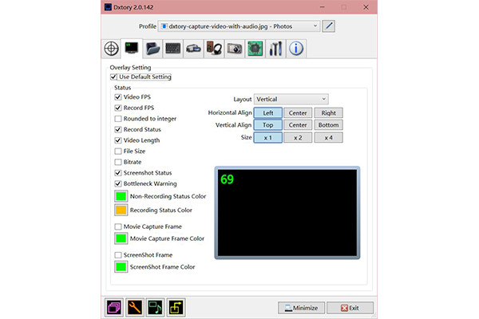This screenshot has height=319, width=479.
Task: Open the Tools wrench tab
Action: point(275,49)
